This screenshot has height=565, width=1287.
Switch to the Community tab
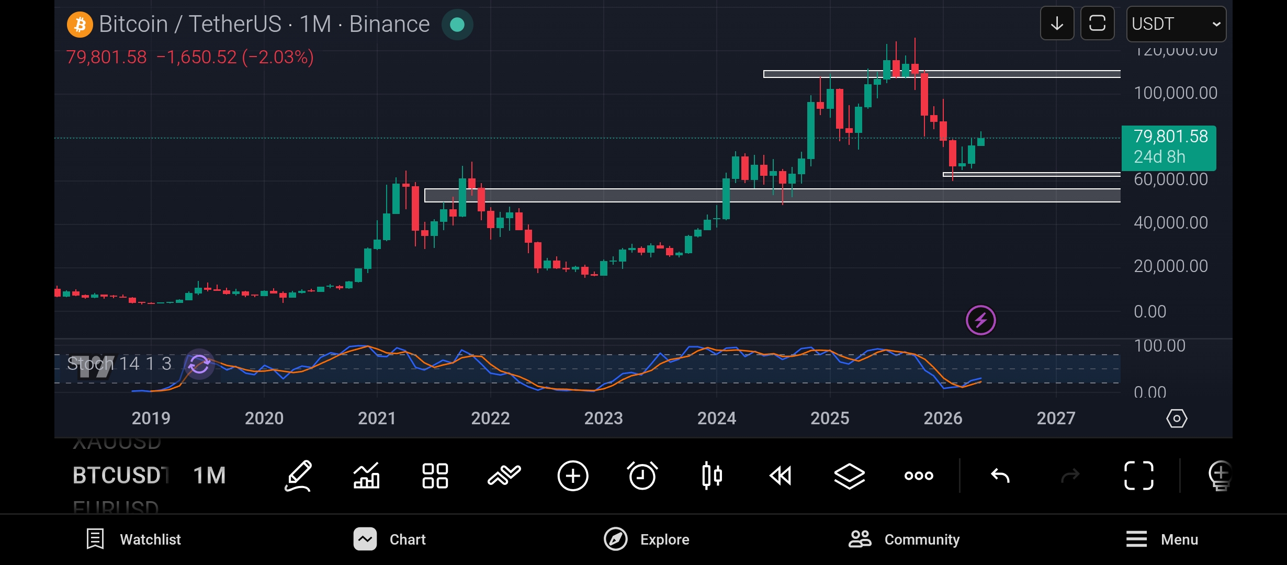(904, 539)
